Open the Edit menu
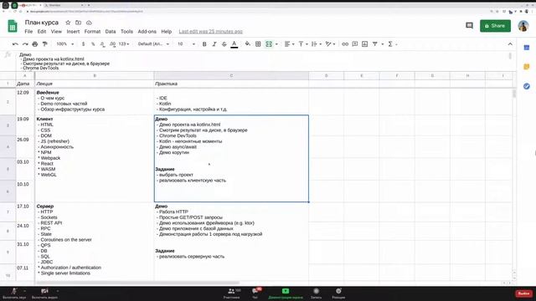This screenshot has width=536, height=301. click(42, 32)
